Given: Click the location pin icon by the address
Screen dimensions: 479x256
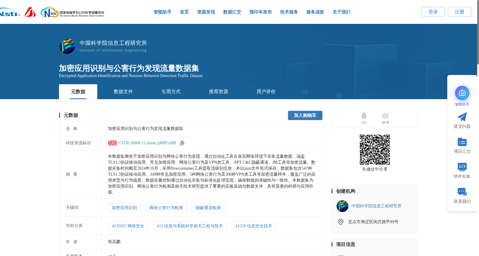Looking at the screenshot, I should point(340,222).
